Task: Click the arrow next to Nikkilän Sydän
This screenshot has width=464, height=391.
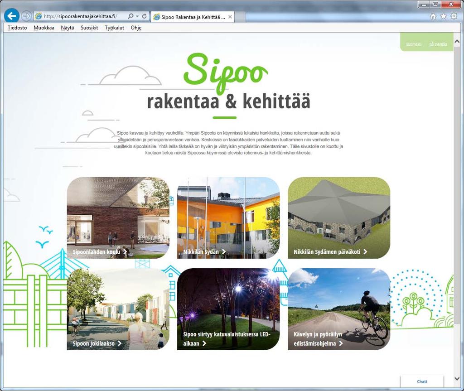Action: click(x=224, y=251)
